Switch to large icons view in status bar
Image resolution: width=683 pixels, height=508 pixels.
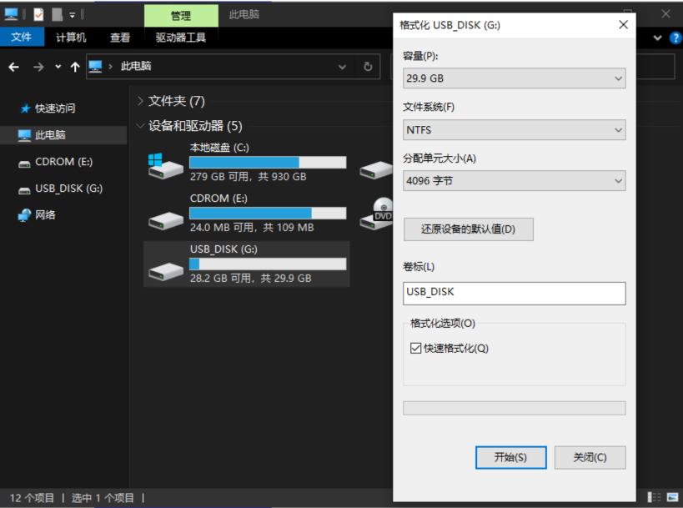tap(671, 498)
